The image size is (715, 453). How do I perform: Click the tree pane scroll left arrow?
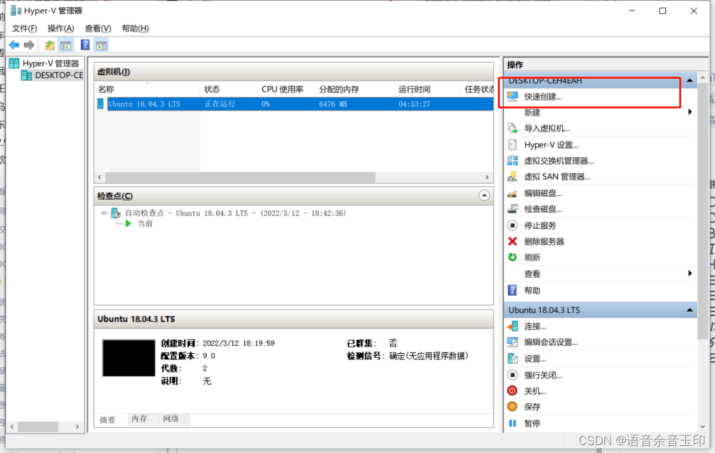(13, 427)
